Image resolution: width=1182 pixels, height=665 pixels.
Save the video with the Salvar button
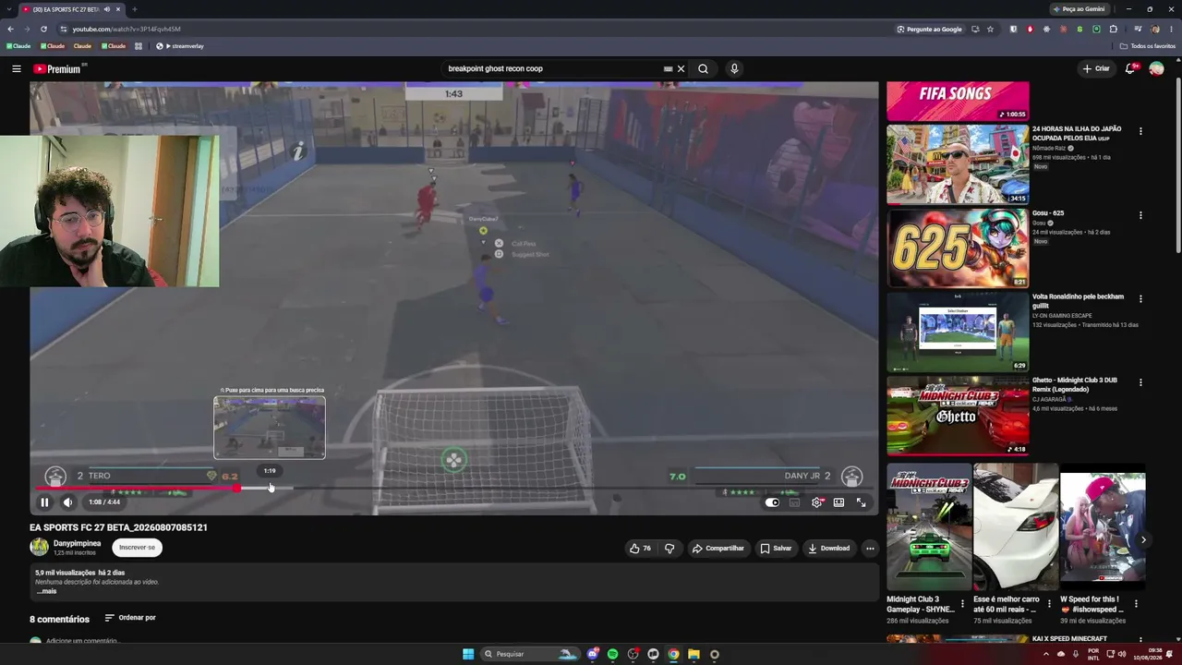776,548
